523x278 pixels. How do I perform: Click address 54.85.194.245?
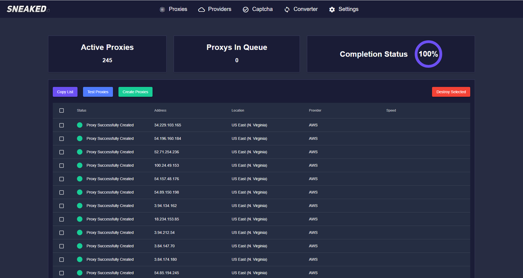166,273
